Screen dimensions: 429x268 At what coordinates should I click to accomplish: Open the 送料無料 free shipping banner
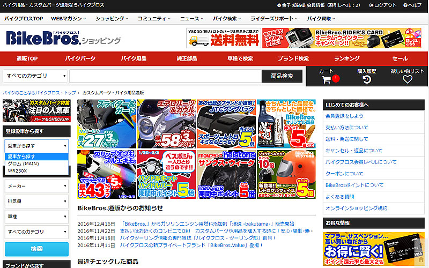pos(224,38)
